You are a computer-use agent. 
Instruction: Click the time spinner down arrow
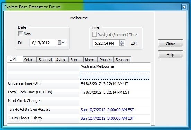click(x=122, y=44)
